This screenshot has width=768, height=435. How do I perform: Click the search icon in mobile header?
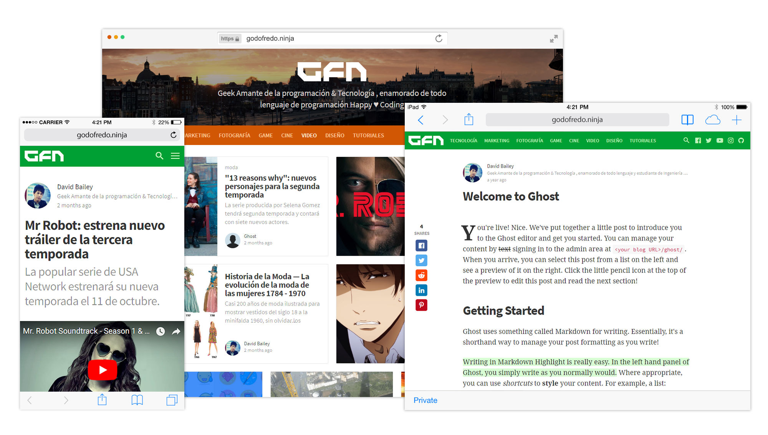point(159,156)
